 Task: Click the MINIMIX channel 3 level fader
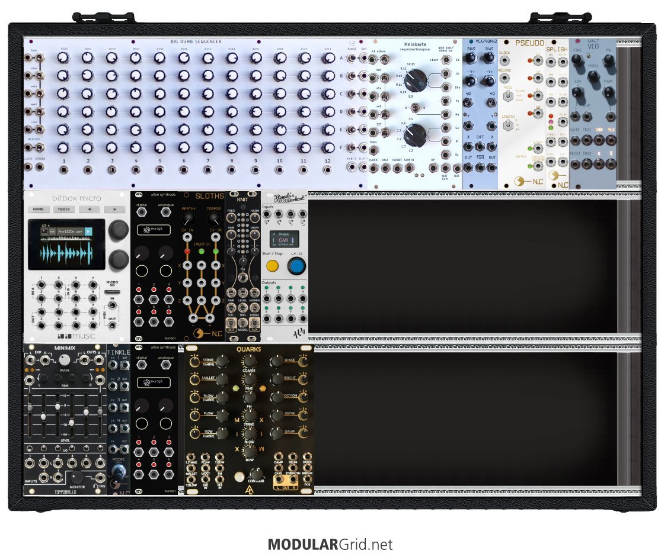click(x=58, y=407)
